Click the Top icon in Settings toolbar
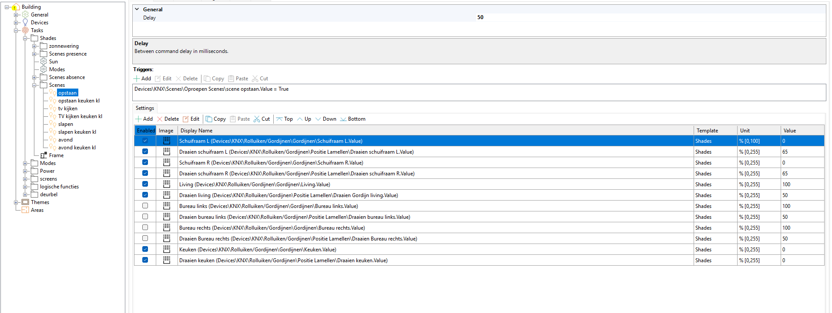Viewport: 832px width, 313px height. (x=279, y=119)
